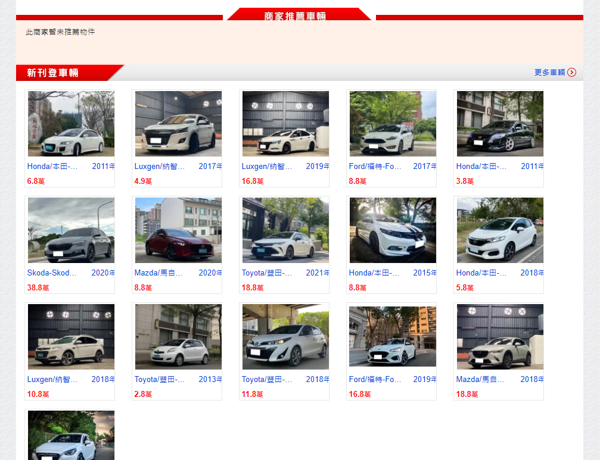The image size is (600, 460).
Task: Open Toyota/豐田 link on the 2021 listing
Action: coord(267,273)
